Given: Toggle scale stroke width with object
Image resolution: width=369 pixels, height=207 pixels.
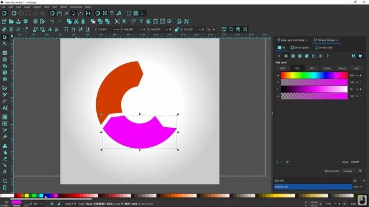Looking at the screenshot, I should (x=224, y=29).
